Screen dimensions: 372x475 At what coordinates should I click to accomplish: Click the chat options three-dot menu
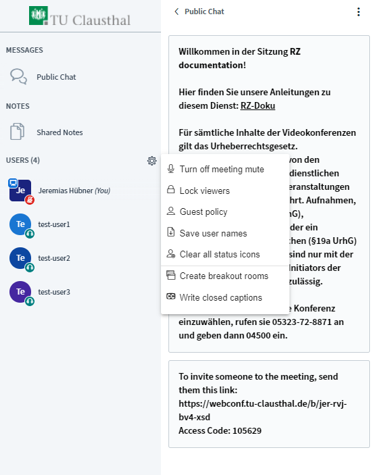click(358, 11)
